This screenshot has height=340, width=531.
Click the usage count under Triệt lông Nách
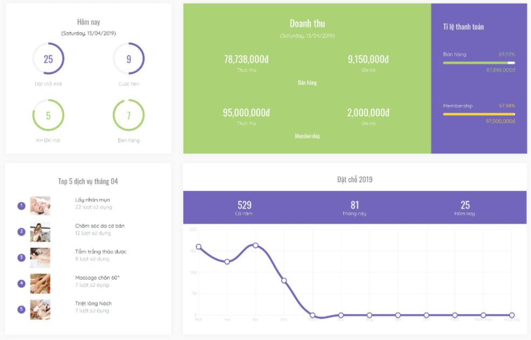(x=92, y=310)
